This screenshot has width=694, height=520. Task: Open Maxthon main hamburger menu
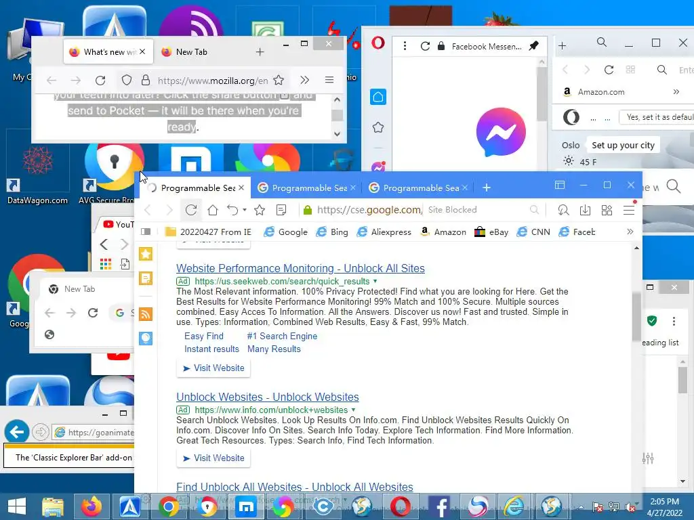pyautogui.click(x=629, y=210)
